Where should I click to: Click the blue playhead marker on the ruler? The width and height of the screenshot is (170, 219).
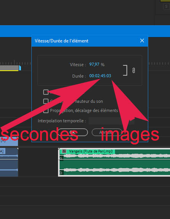(x=20, y=68)
